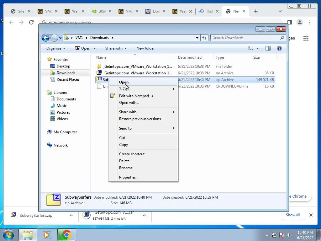Open the recent locations dropdown beside nav arrows

pyautogui.click(x=61, y=38)
